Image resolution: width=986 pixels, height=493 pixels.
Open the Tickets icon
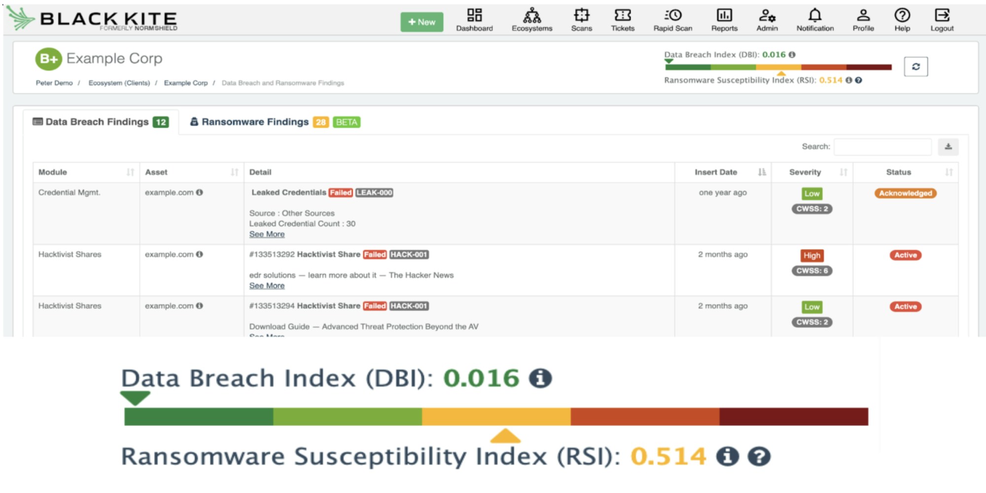(x=623, y=20)
